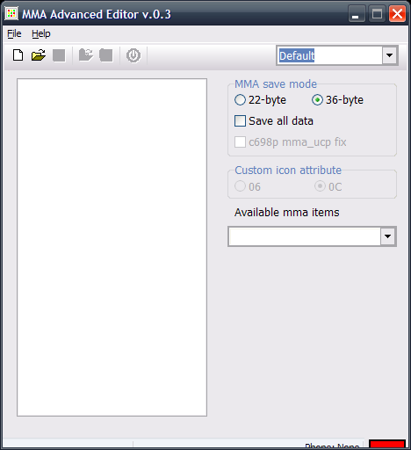The width and height of the screenshot is (411, 450).
Task: Open the File menu
Action: tap(14, 33)
